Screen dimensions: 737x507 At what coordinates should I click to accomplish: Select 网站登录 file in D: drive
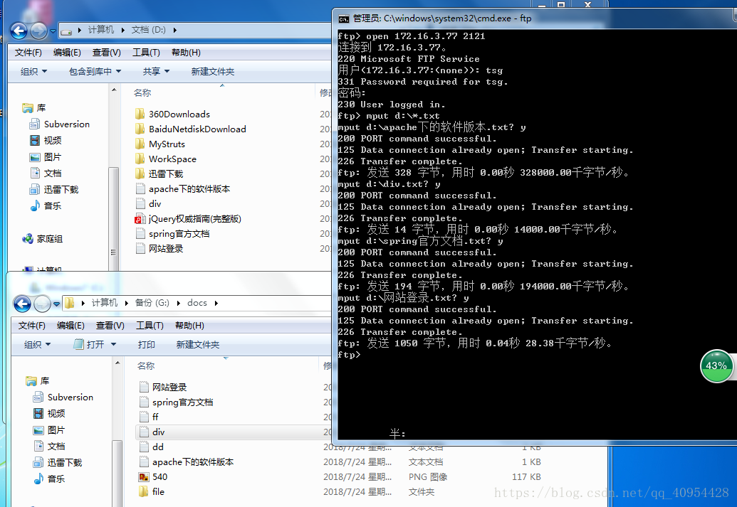coord(160,249)
